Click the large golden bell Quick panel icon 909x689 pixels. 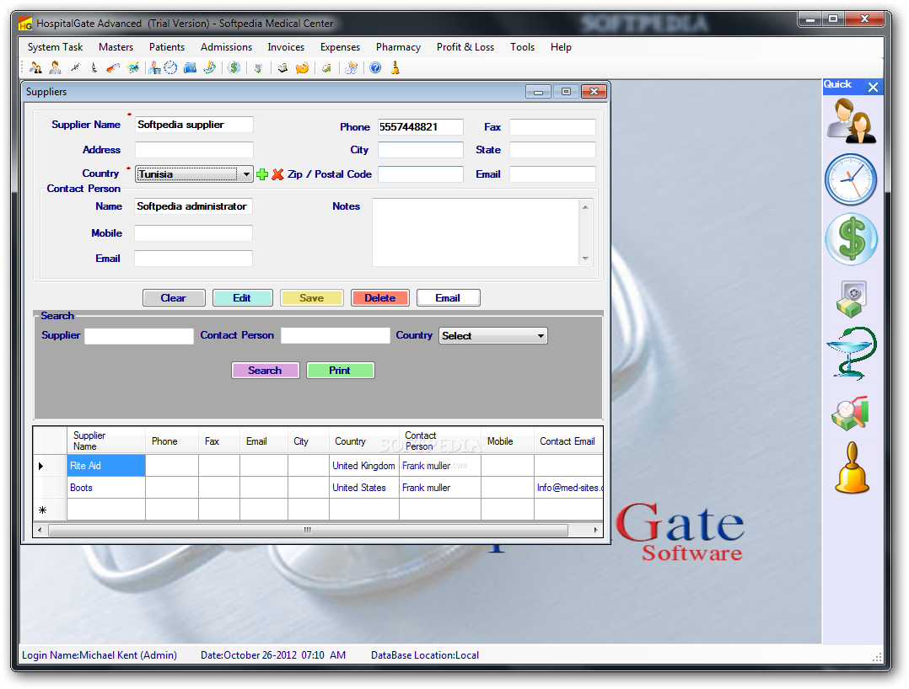tap(852, 467)
